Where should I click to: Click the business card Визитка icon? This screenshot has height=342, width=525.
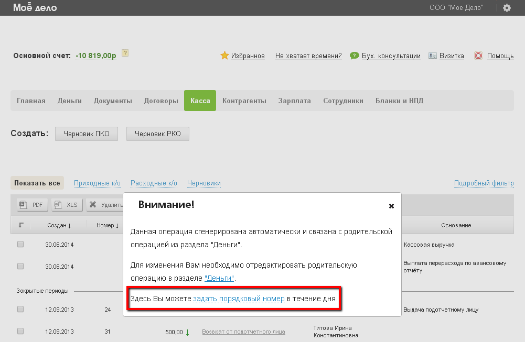point(433,56)
